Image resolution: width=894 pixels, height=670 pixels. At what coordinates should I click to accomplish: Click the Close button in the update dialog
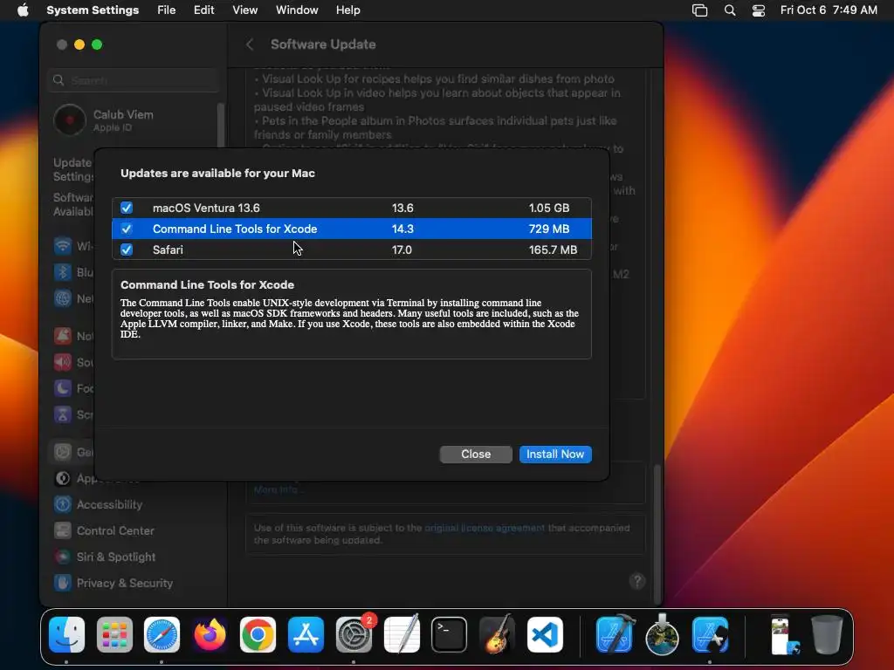(476, 454)
